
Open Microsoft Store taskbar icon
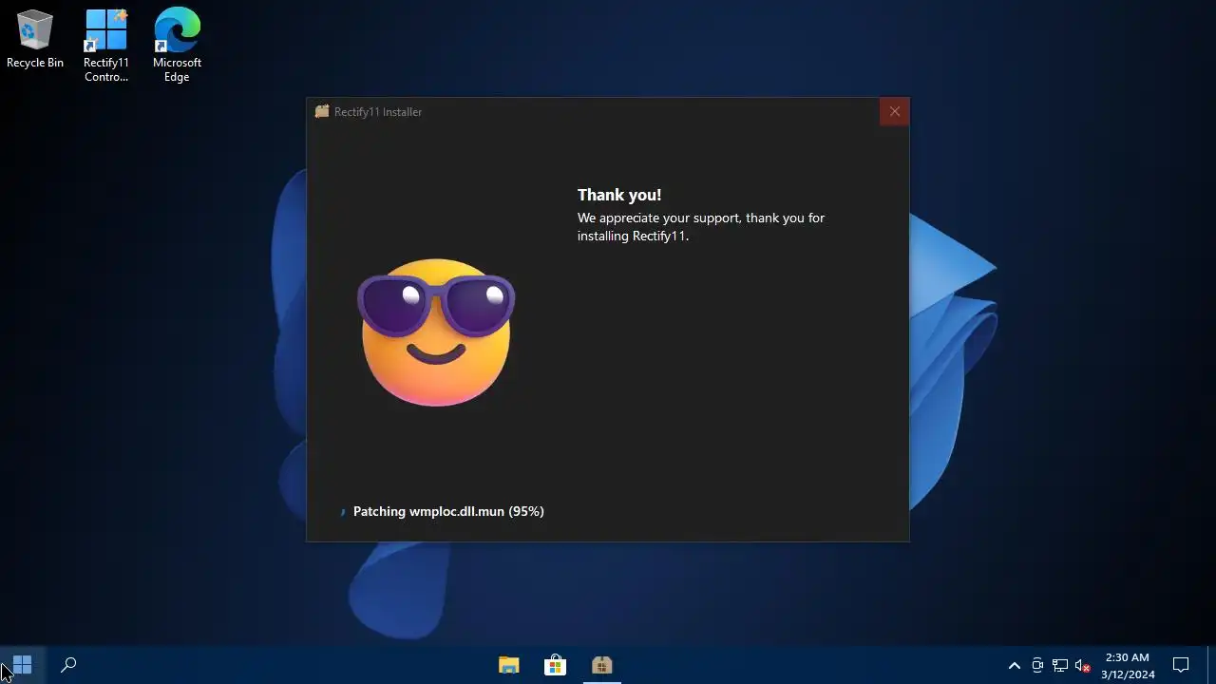[555, 665]
